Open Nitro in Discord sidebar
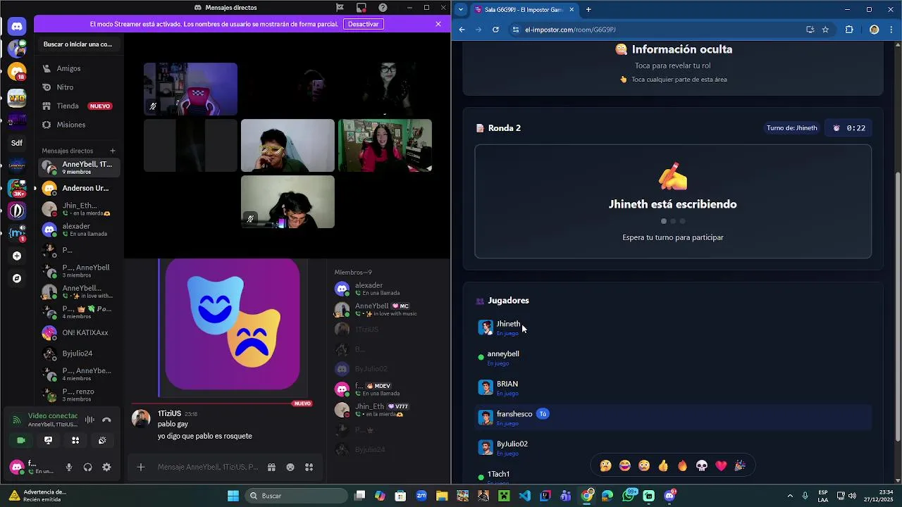This screenshot has width=902, height=507. tap(79, 87)
